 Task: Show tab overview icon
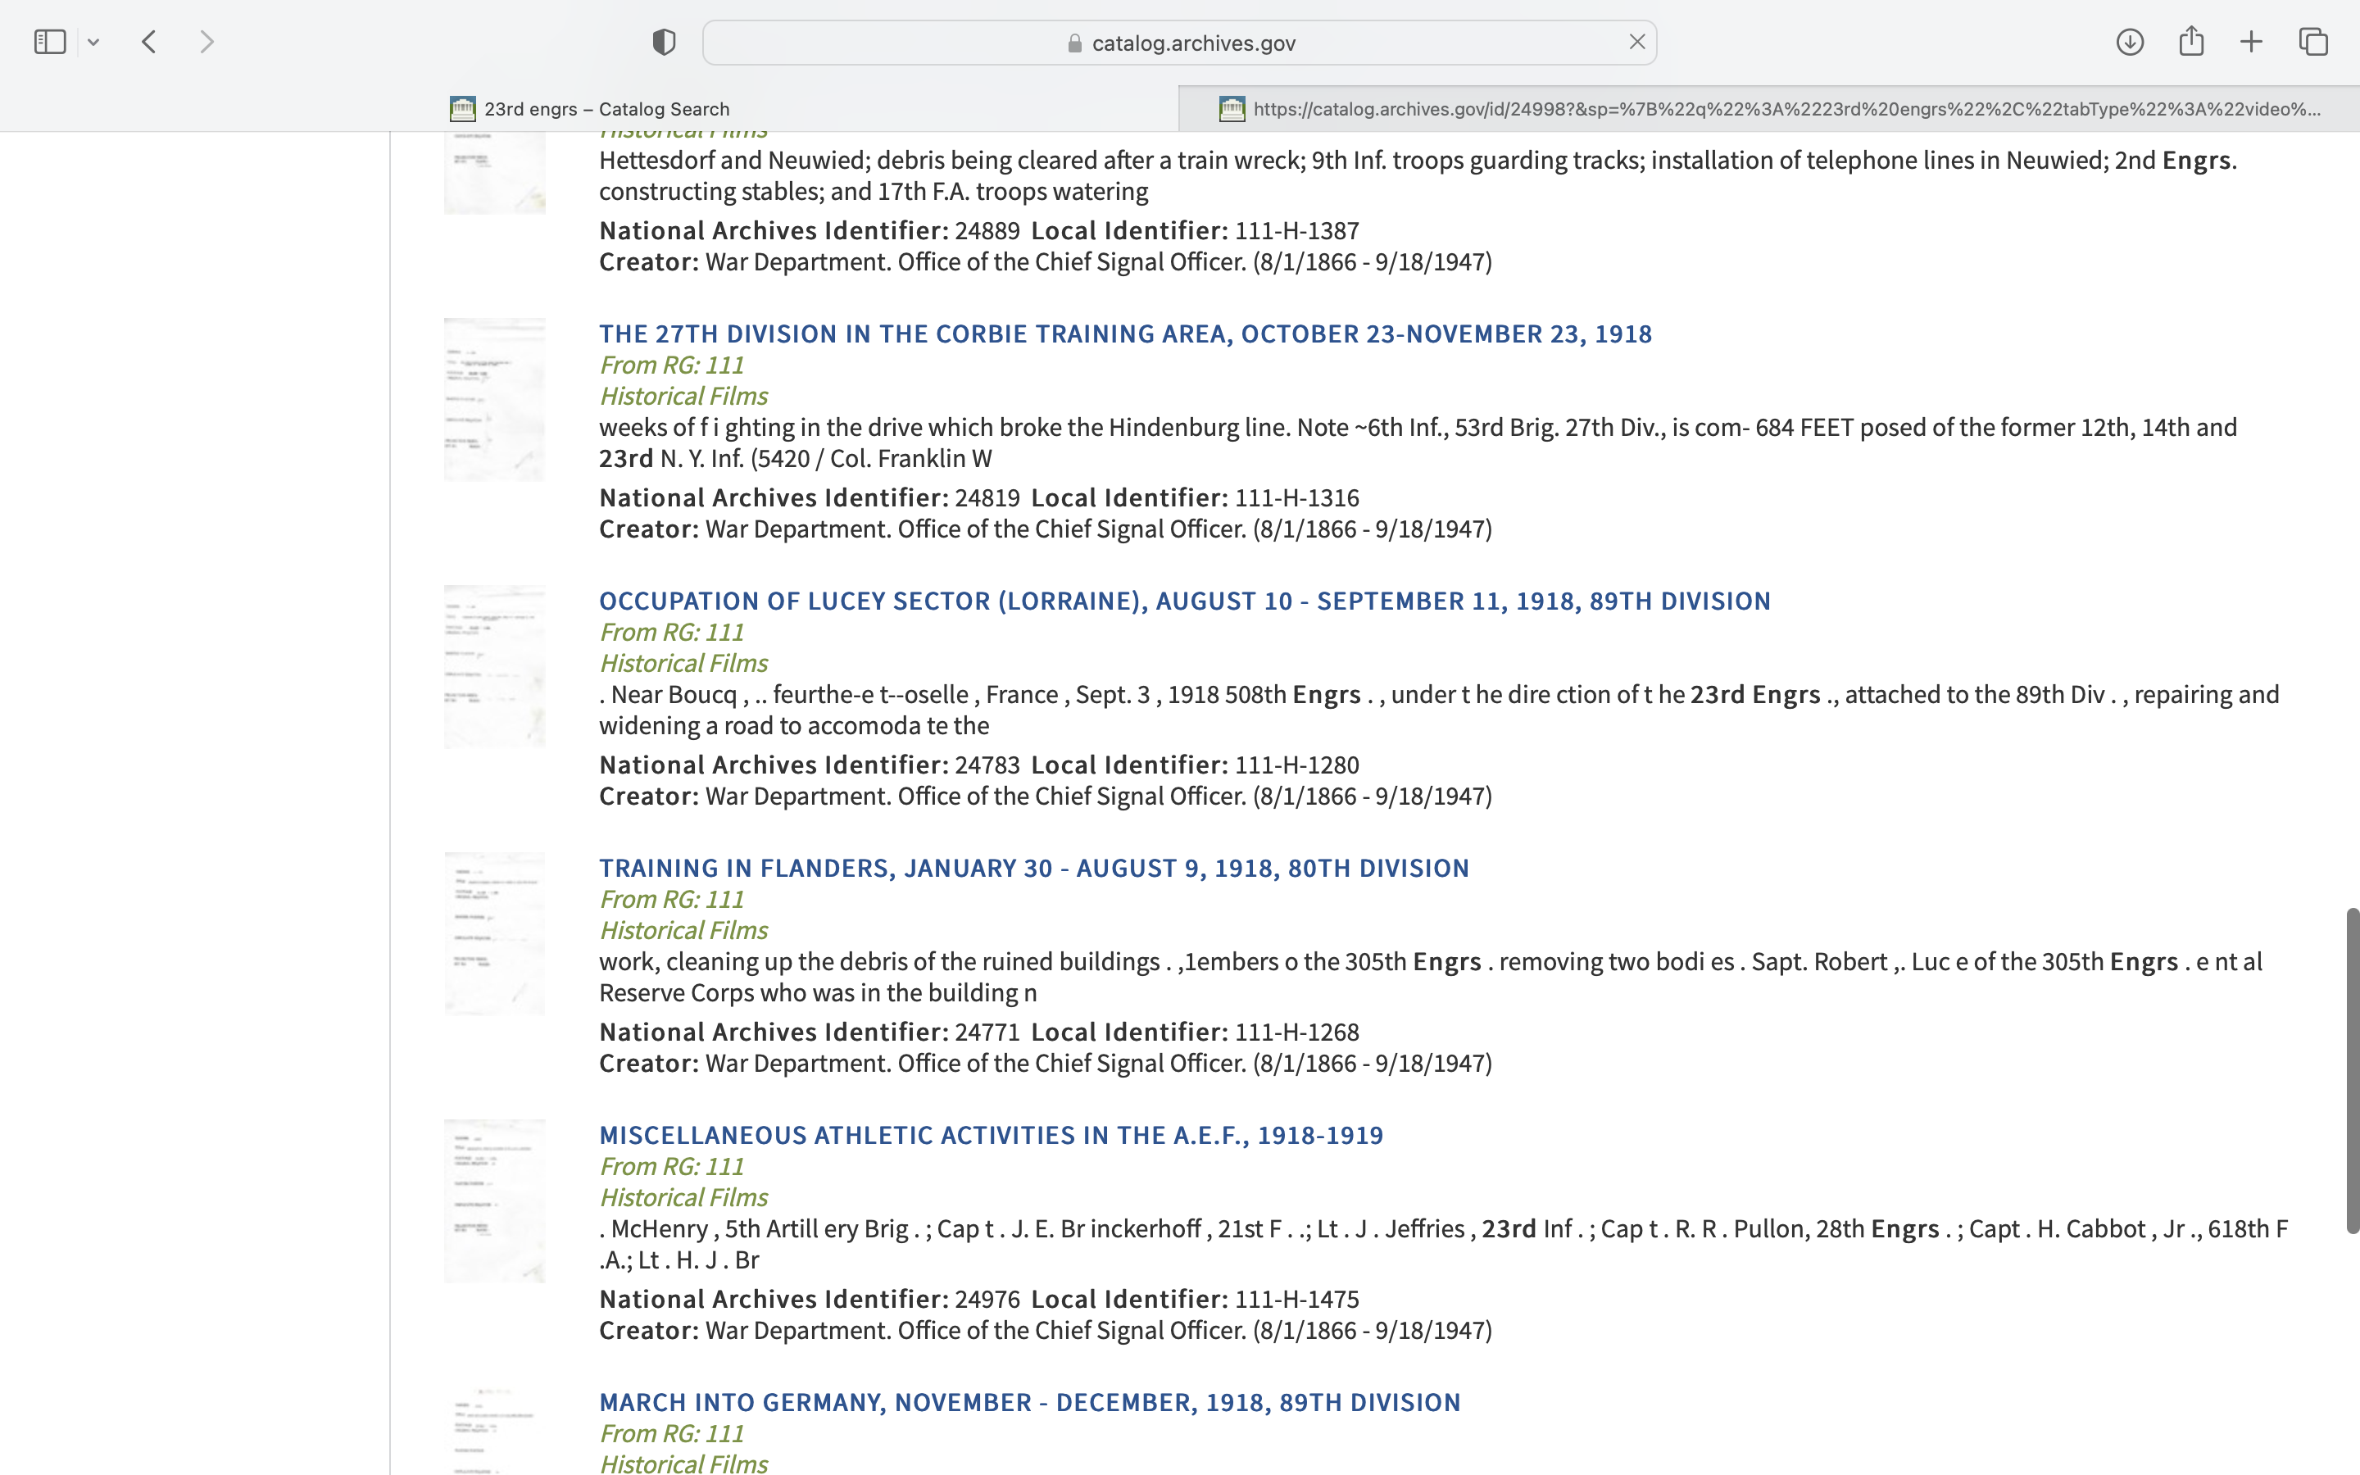click(2313, 42)
